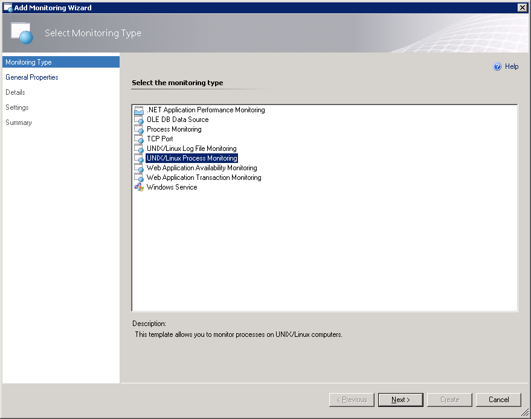Viewport: 531px width, 419px height.
Task: Click the UNIX/Linux Log File Monitoring icon
Action: click(x=139, y=149)
